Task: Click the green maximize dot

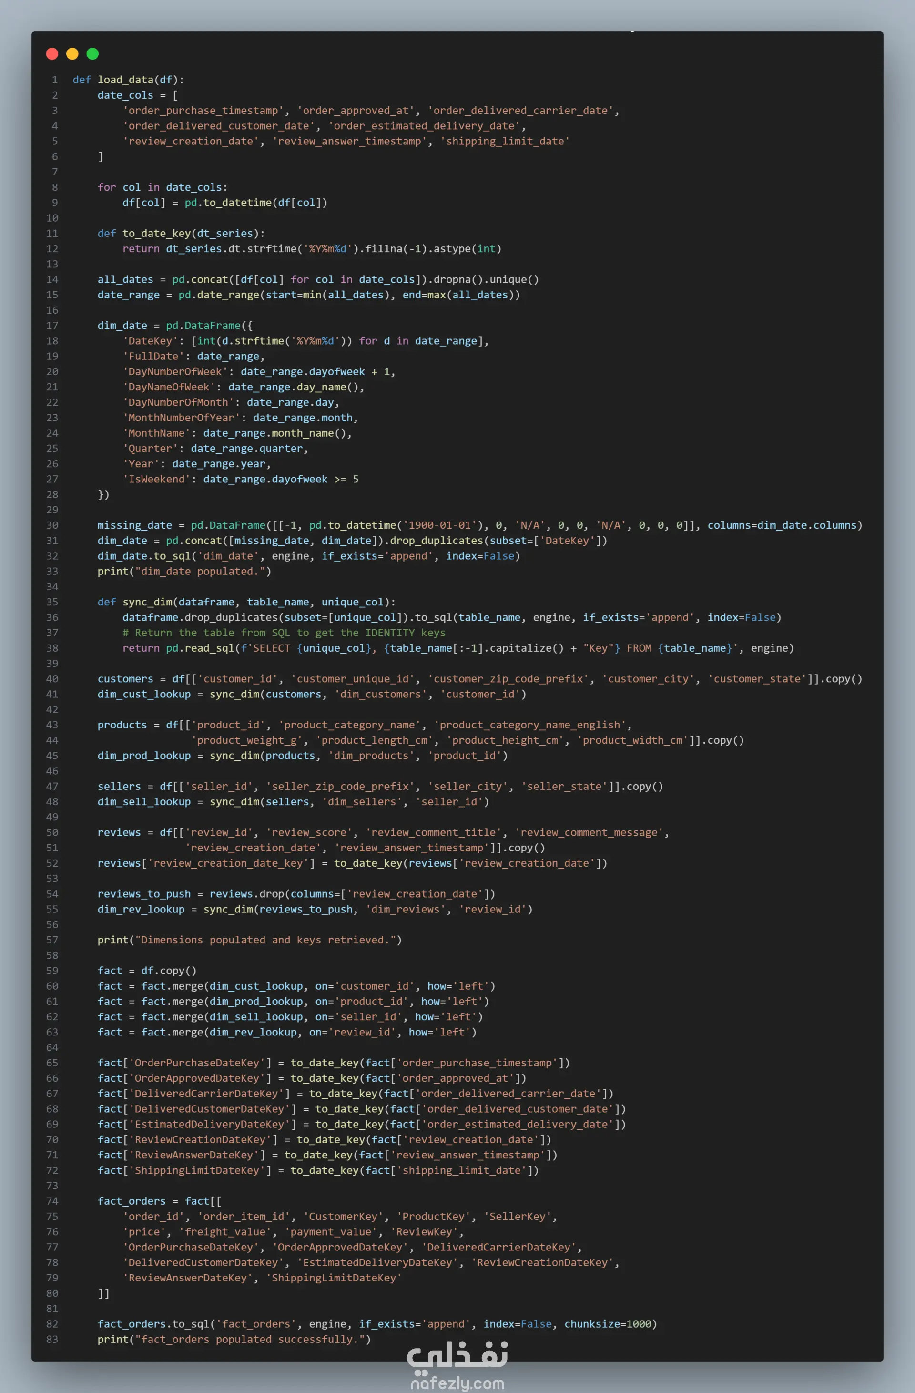Action: coord(92,54)
